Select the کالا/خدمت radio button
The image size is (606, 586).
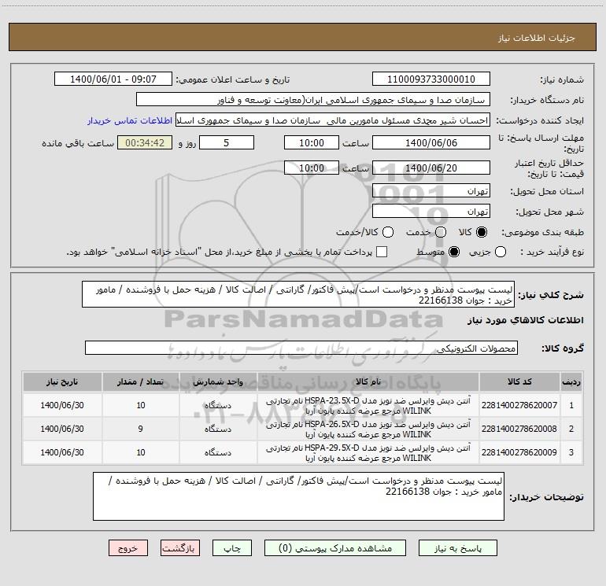pyautogui.click(x=388, y=232)
